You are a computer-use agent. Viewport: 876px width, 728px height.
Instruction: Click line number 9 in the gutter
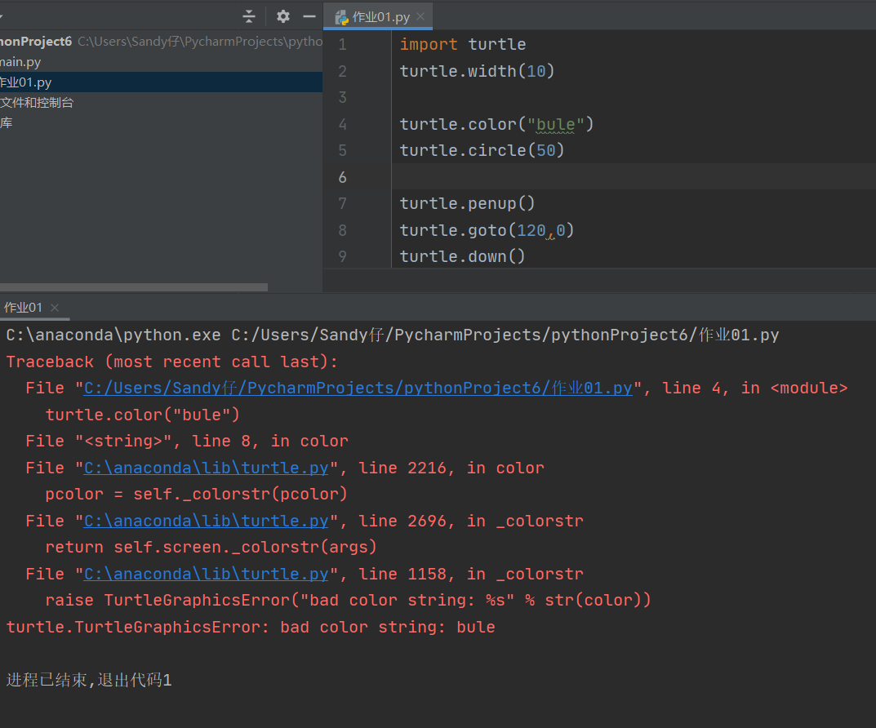tap(342, 257)
